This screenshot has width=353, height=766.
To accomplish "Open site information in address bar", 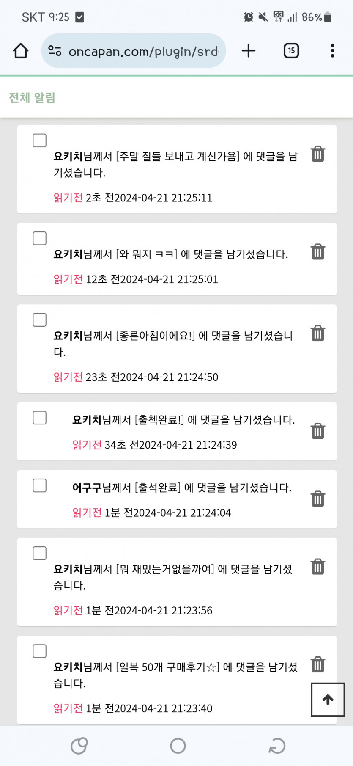I will coord(55,51).
